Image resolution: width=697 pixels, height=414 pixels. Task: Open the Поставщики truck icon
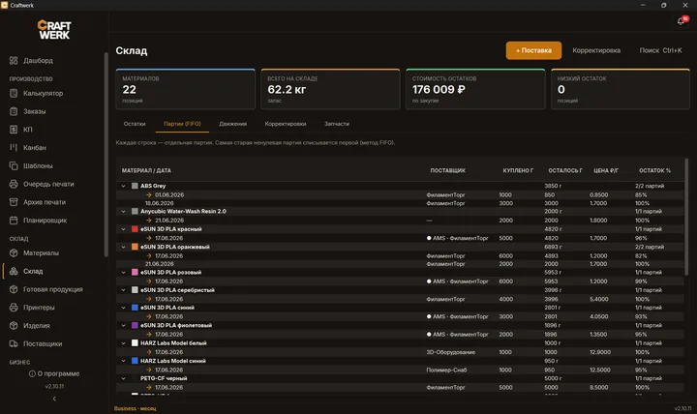pyautogui.click(x=14, y=343)
